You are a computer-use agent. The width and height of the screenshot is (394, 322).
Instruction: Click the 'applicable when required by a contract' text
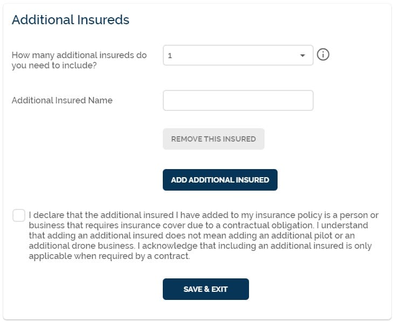point(109,256)
